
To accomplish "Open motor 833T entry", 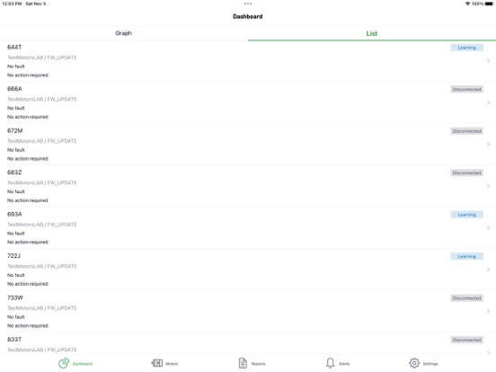I will coord(248,343).
